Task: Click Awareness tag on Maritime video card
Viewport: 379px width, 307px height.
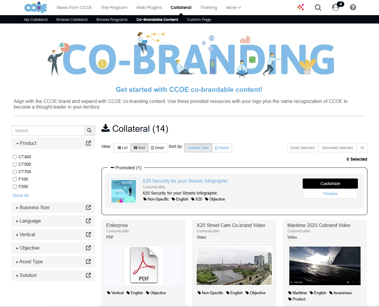Action: point(340,293)
